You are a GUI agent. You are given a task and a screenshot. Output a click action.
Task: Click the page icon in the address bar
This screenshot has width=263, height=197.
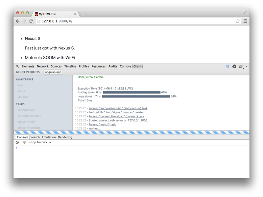pos(38,21)
